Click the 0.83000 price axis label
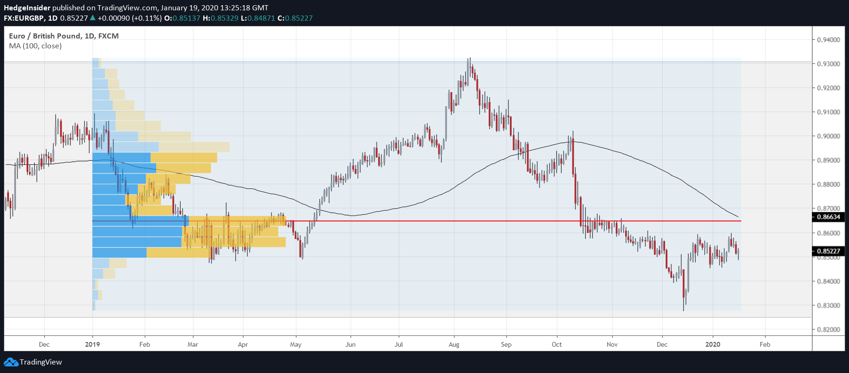Screen dimensions: 849x373 [x=828, y=306]
